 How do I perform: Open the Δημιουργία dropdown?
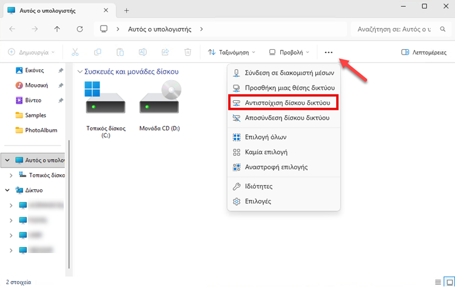[31, 53]
